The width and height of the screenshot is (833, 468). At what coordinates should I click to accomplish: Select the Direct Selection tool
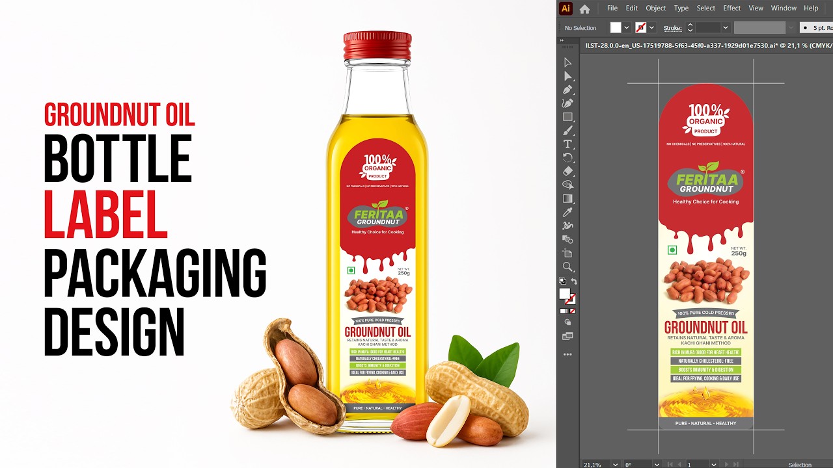coord(567,76)
